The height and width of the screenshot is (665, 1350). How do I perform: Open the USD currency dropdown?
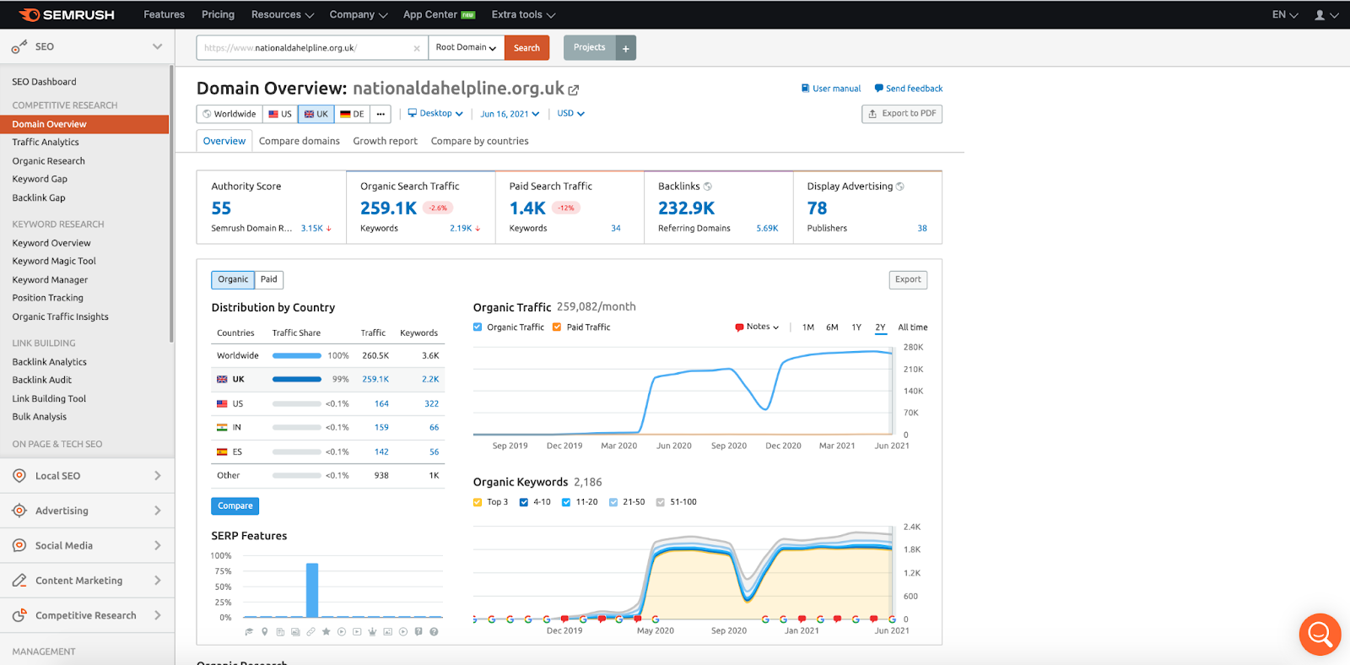(x=571, y=113)
